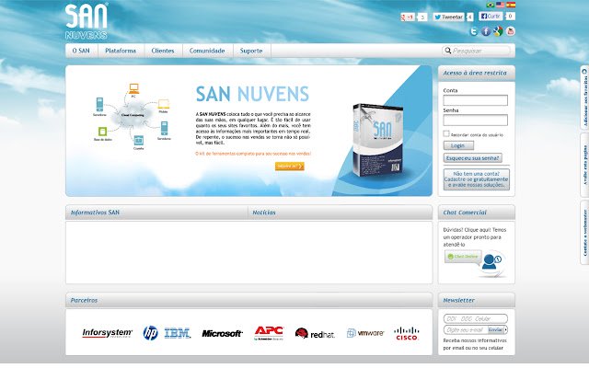The height and width of the screenshot is (368, 589).
Task: Click the Tweetar button
Action: [448, 17]
